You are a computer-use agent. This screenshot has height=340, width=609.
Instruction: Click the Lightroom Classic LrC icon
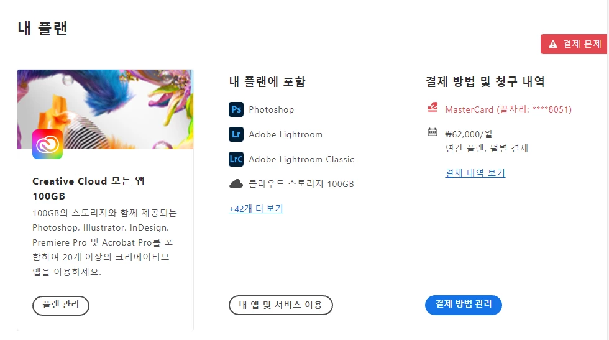coord(236,159)
